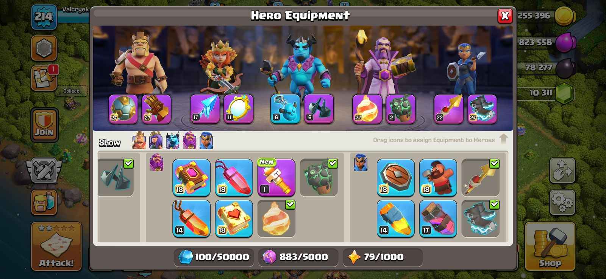Open the new level 1 hammer equipment
Screen dimensions: 606x279
pyautogui.click(x=276, y=177)
